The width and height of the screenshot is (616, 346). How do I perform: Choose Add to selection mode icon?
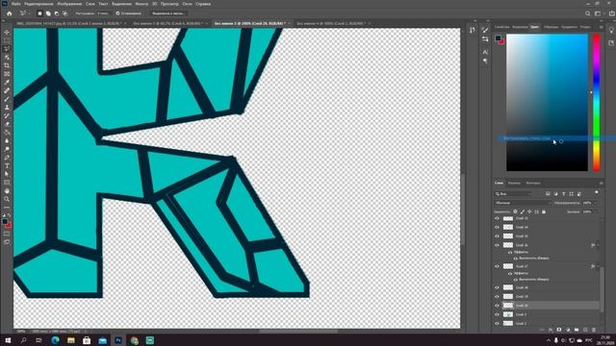click(x=48, y=13)
